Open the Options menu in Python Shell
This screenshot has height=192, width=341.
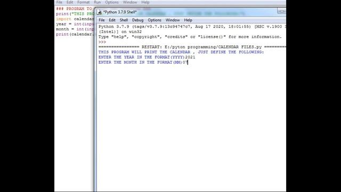pos(155,20)
